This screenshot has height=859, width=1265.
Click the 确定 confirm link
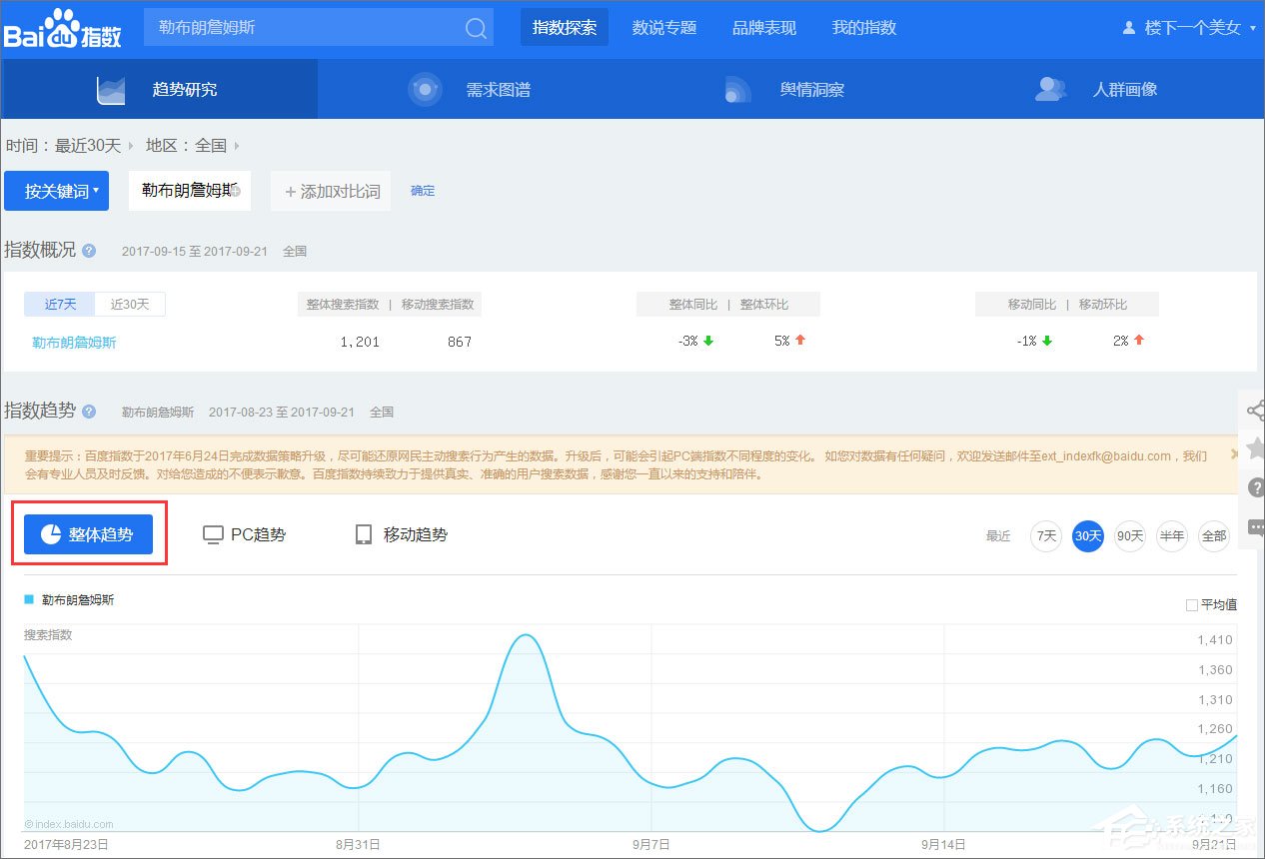click(422, 191)
